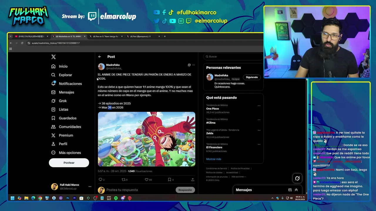This screenshot has width=376, height=211.
Task: Open the One Piece trending topic
Action: click(x=212, y=109)
